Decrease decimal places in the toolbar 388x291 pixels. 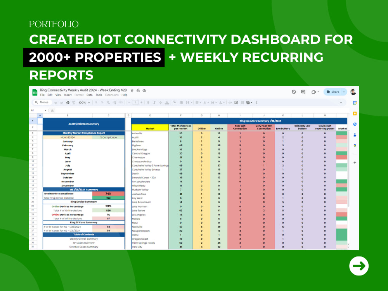[108, 102]
